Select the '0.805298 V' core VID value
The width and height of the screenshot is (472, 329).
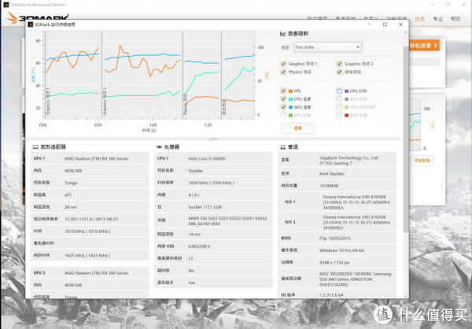199,246
